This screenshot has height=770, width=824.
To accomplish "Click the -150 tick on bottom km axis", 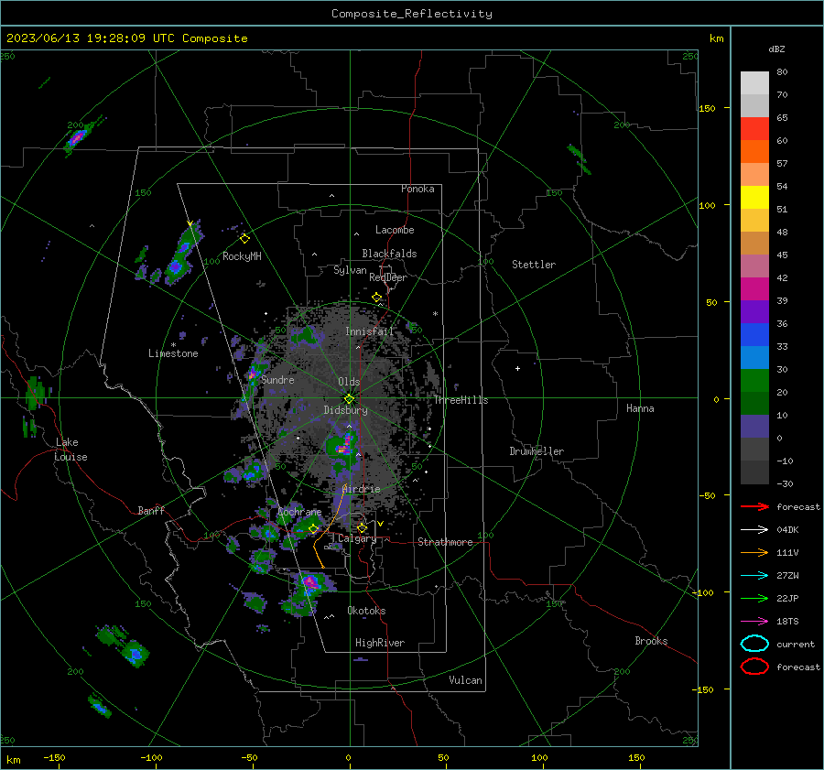I will pyautogui.click(x=54, y=757).
